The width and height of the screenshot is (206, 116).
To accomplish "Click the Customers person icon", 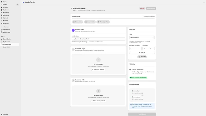I will point(2,10).
